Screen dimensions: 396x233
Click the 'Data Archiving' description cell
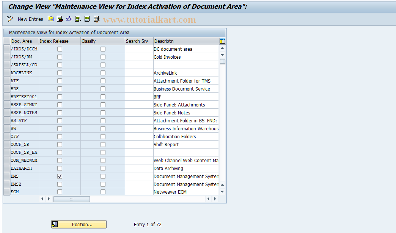pyautogui.click(x=186, y=168)
